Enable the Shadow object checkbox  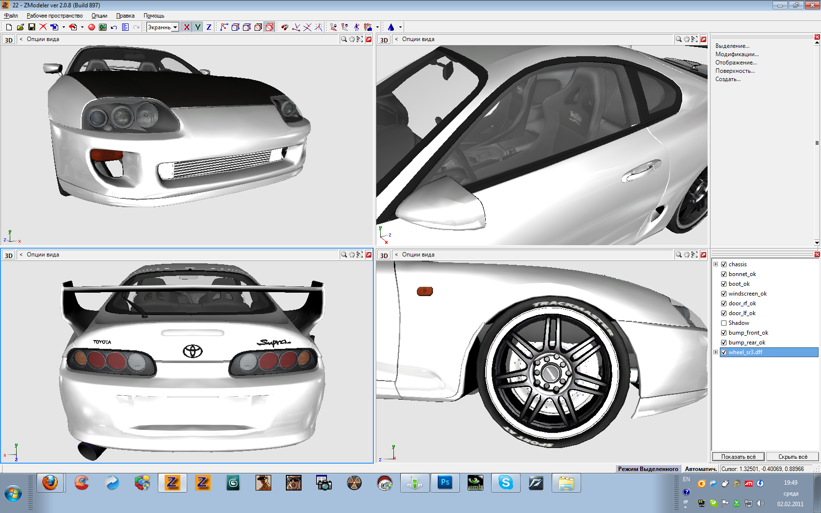pyautogui.click(x=724, y=323)
